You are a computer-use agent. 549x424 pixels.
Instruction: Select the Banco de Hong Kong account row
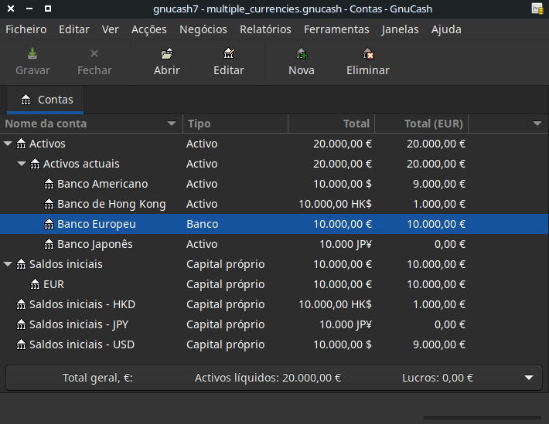(111, 204)
